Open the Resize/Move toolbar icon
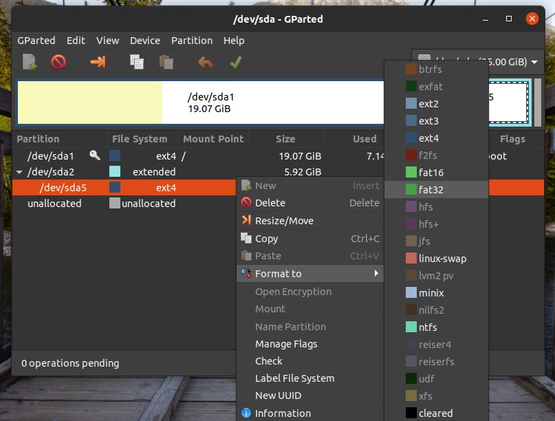The image size is (555, 421). (96, 62)
